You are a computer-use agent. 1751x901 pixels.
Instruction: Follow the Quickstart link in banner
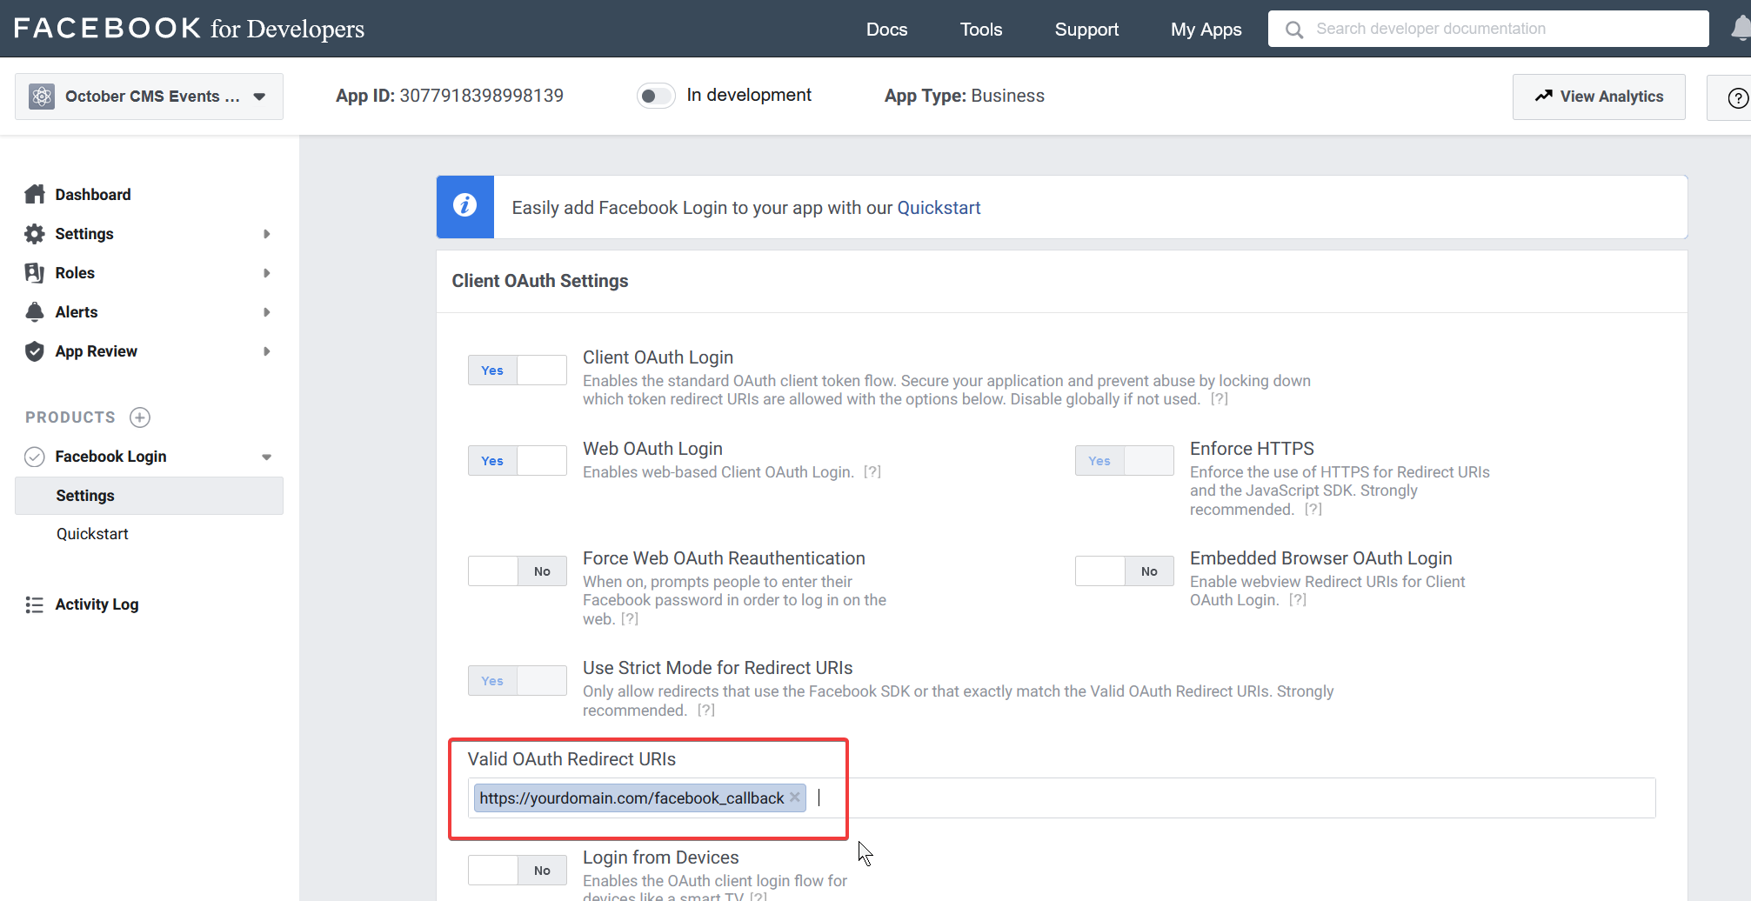pyautogui.click(x=939, y=208)
